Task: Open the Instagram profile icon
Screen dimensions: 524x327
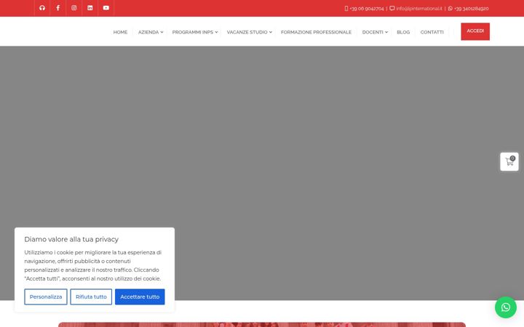Action: tap(74, 8)
